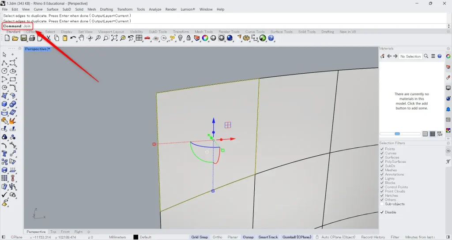Click the Print icon in toolbar

pyautogui.click(x=32, y=38)
